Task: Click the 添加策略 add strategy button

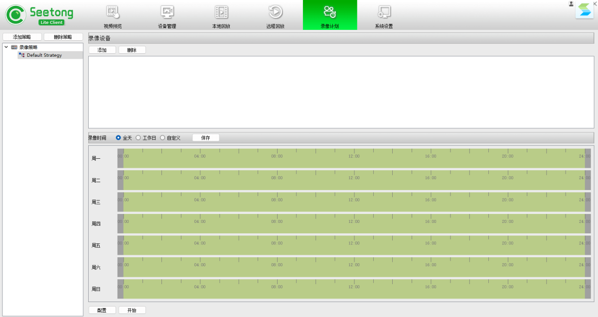Action: (x=22, y=37)
